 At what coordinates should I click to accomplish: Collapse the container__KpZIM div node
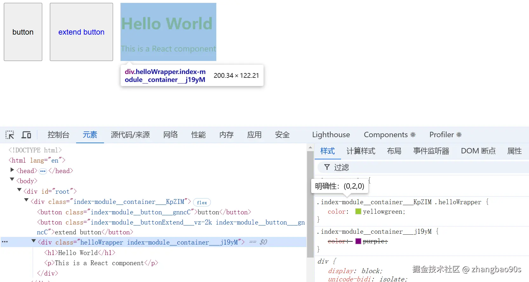tap(27, 200)
